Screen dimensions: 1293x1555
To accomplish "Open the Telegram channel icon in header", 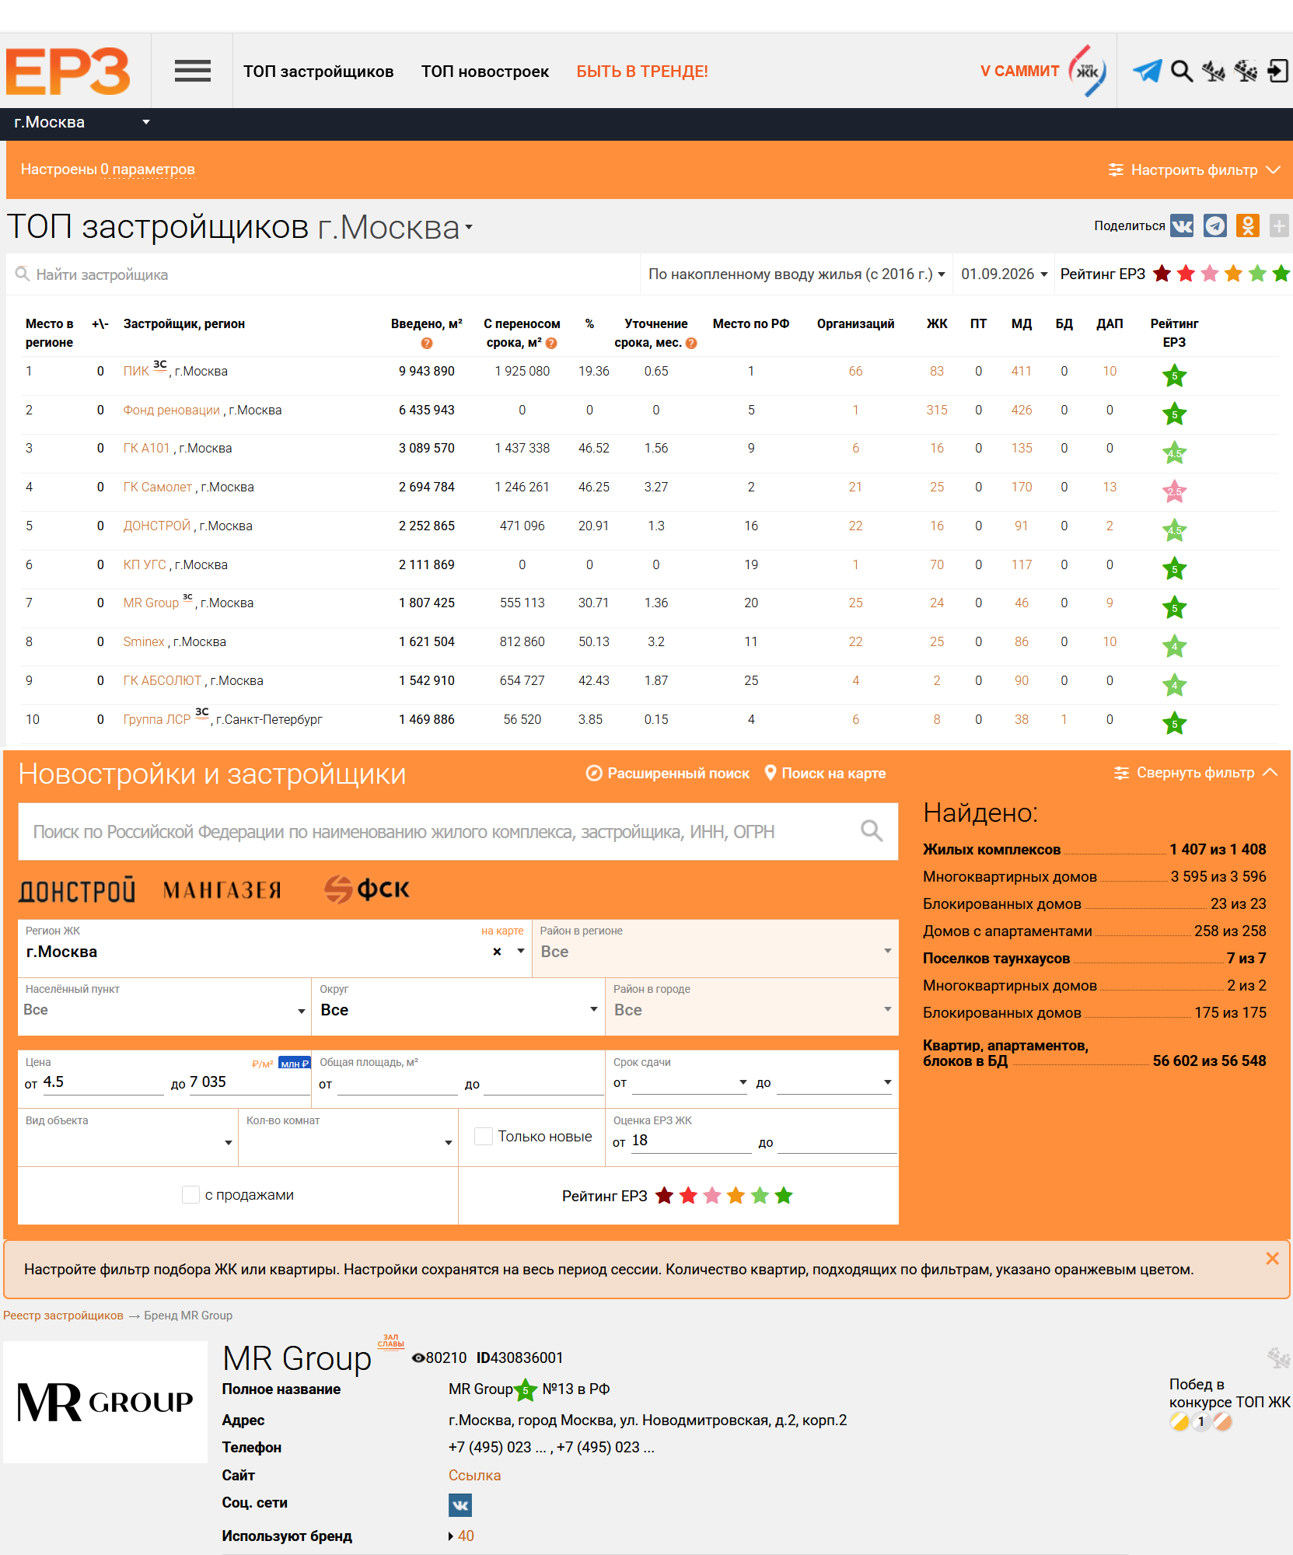I will (1148, 72).
